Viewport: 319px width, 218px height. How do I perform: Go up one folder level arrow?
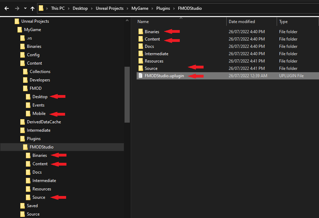tap(32, 8)
